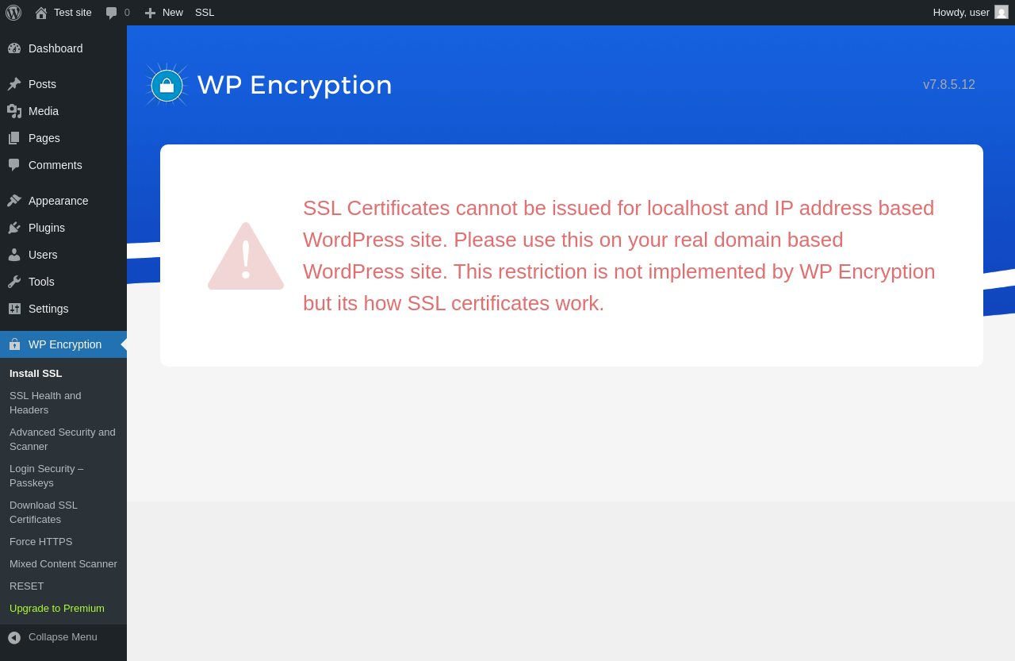Click the WP Encryption lock logo
This screenshot has width=1015, height=661.
[x=167, y=86]
